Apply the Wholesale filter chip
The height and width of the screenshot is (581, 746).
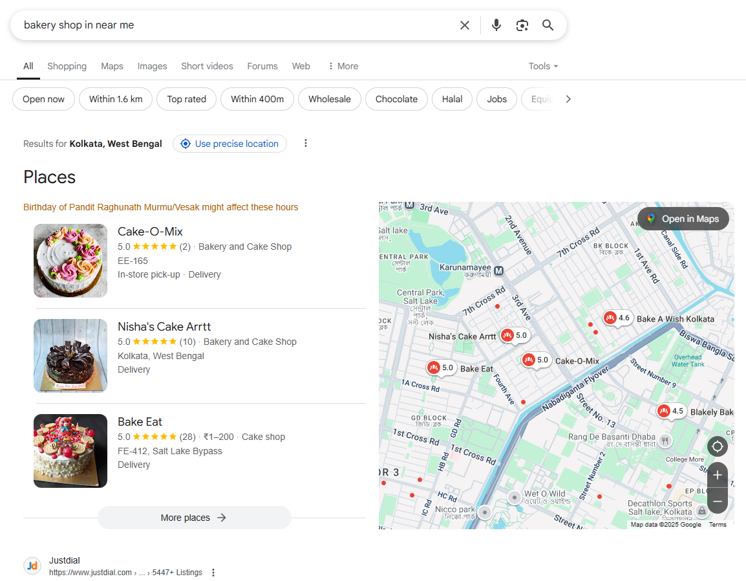[x=330, y=99]
